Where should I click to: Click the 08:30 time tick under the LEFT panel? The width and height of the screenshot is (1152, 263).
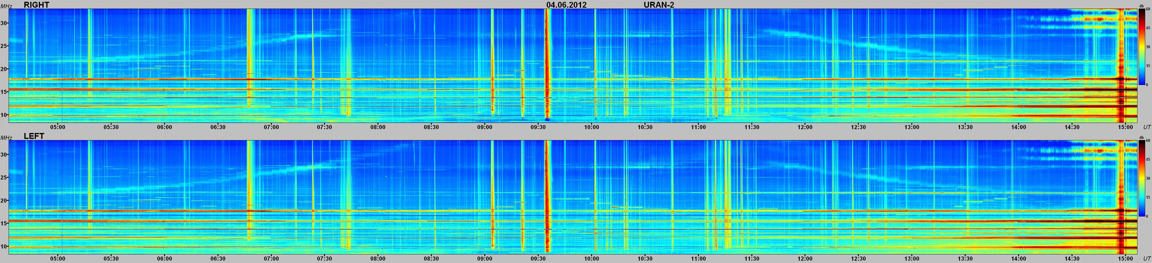(x=431, y=259)
